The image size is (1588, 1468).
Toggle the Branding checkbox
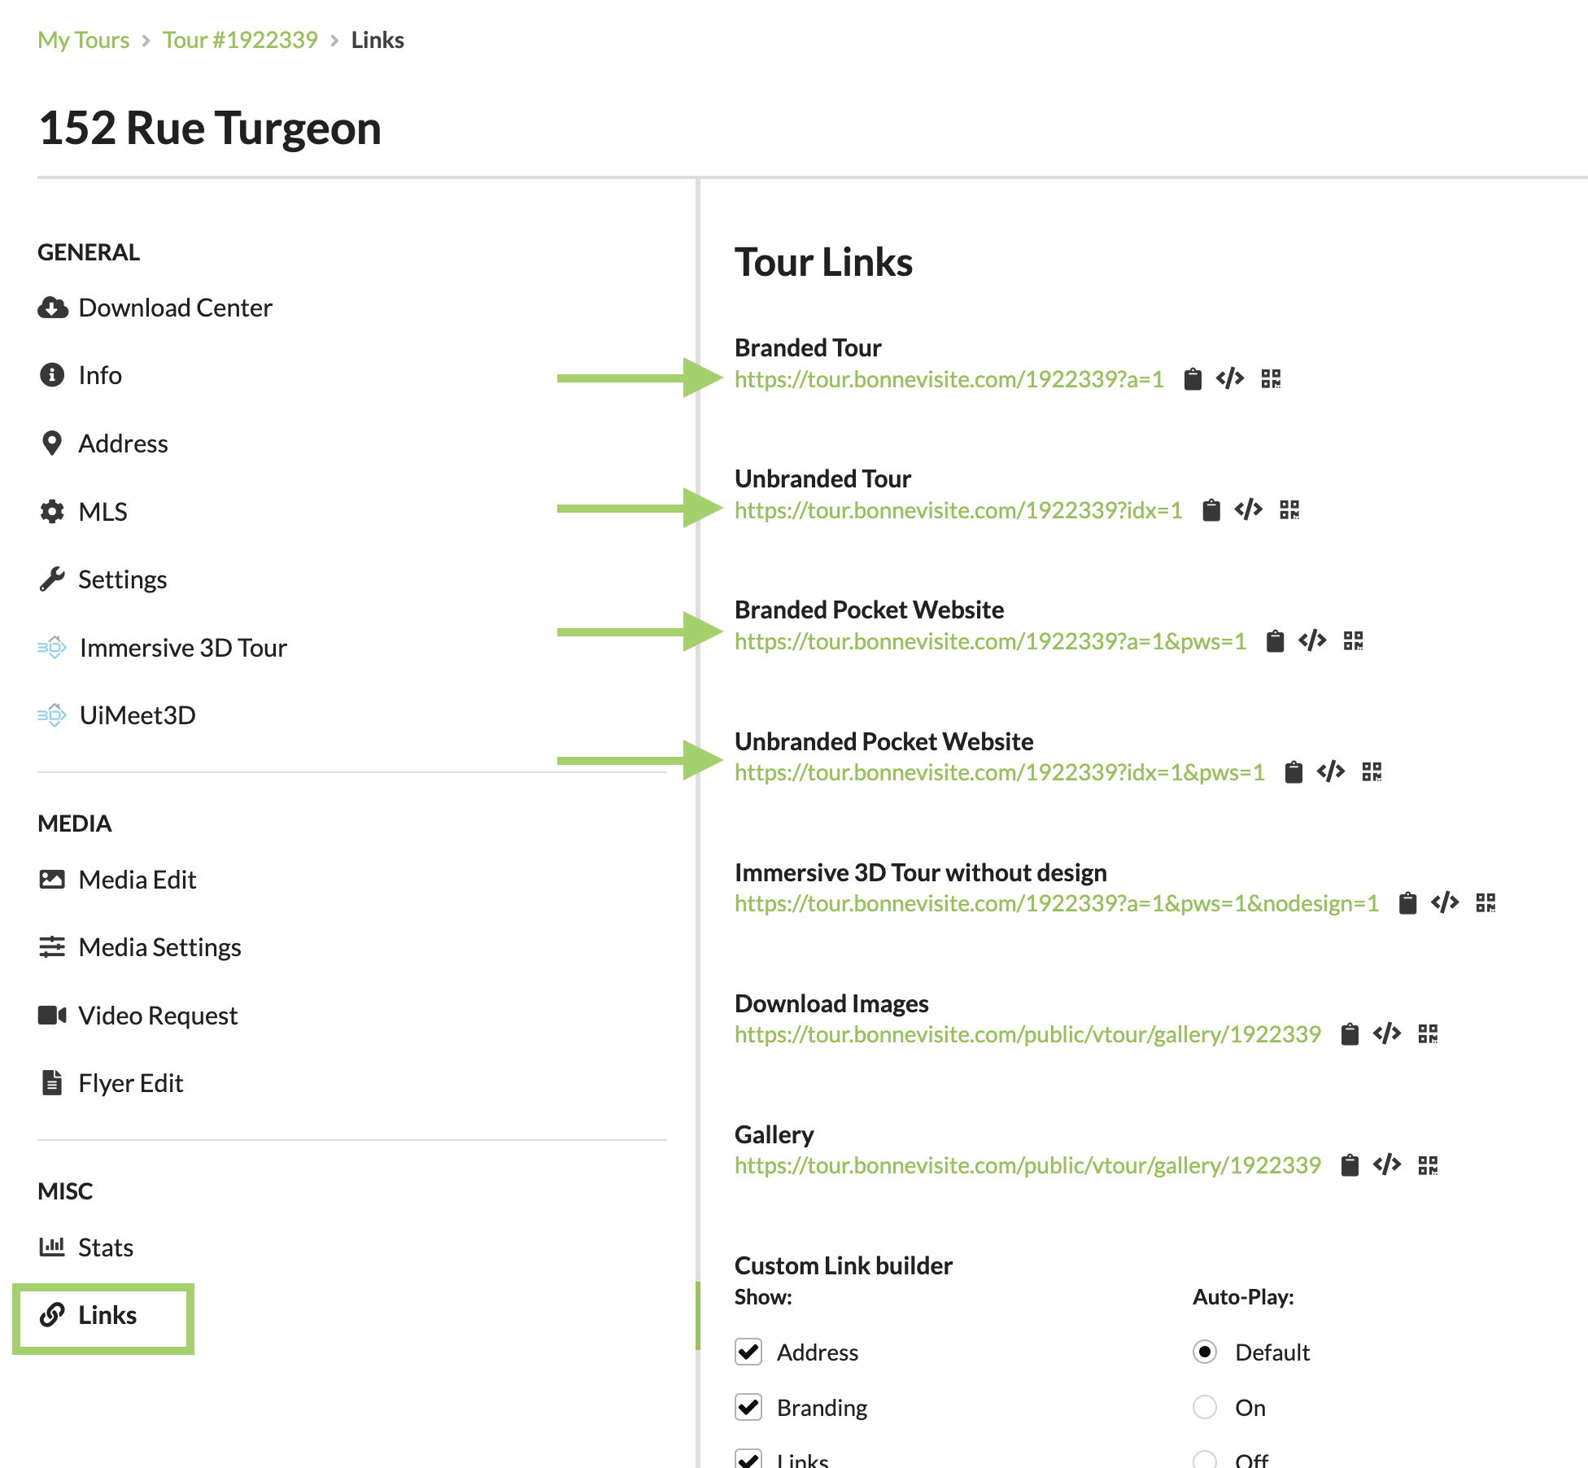point(748,1407)
